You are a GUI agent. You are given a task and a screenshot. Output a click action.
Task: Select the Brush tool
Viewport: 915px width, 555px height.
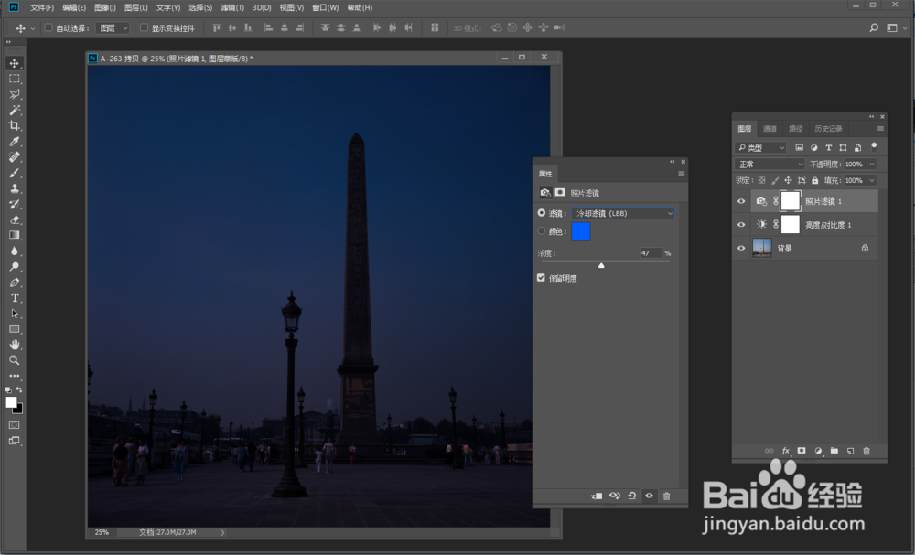[x=15, y=173]
